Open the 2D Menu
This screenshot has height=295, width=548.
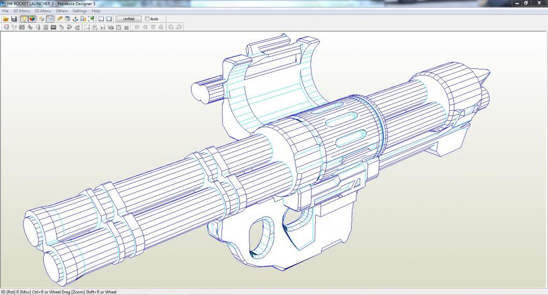click(x=43, y=11)
